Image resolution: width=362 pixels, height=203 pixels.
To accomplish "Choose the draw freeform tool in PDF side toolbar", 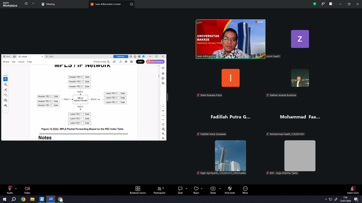I will 6,95.
